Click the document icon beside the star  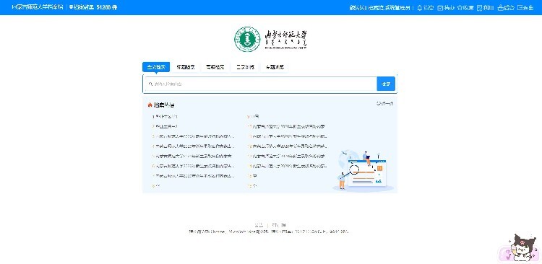point(479,8)
